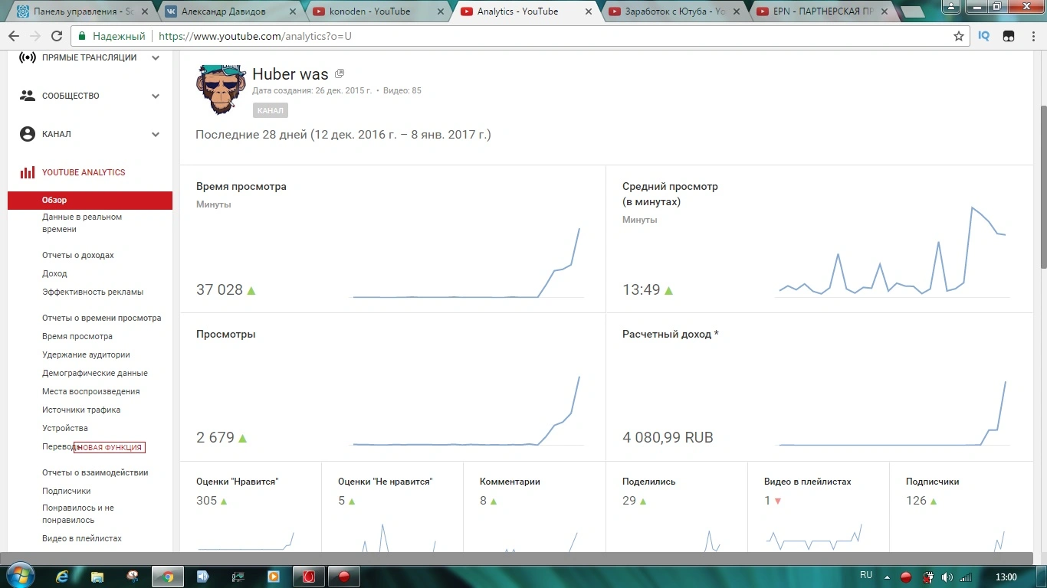Open Понравилось и не понравилось report
Viewport: 1047px width, 588px height.
pyautogui.click(x=78, y=514)
